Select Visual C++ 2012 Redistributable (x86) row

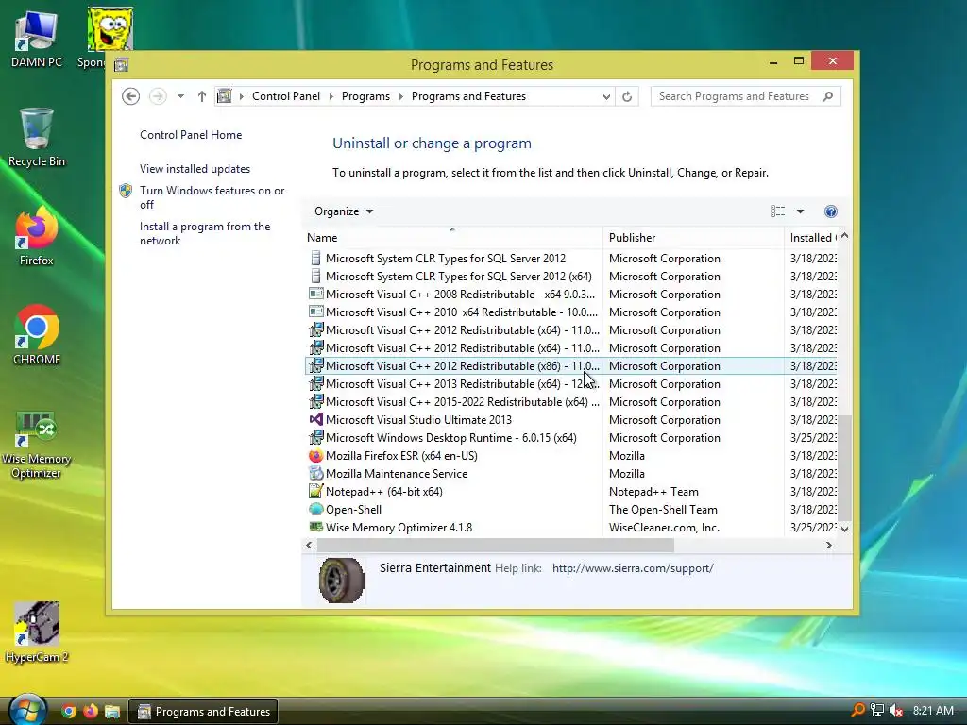571,365
